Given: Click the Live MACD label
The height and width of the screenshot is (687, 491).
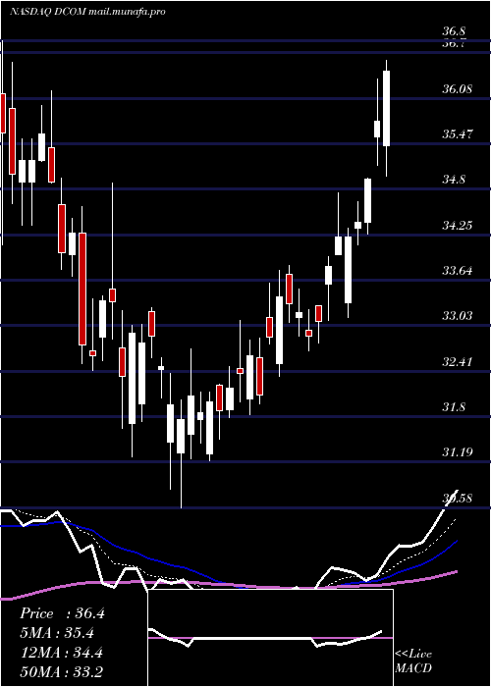Looking at the screenshot, I should coord(413,661).
